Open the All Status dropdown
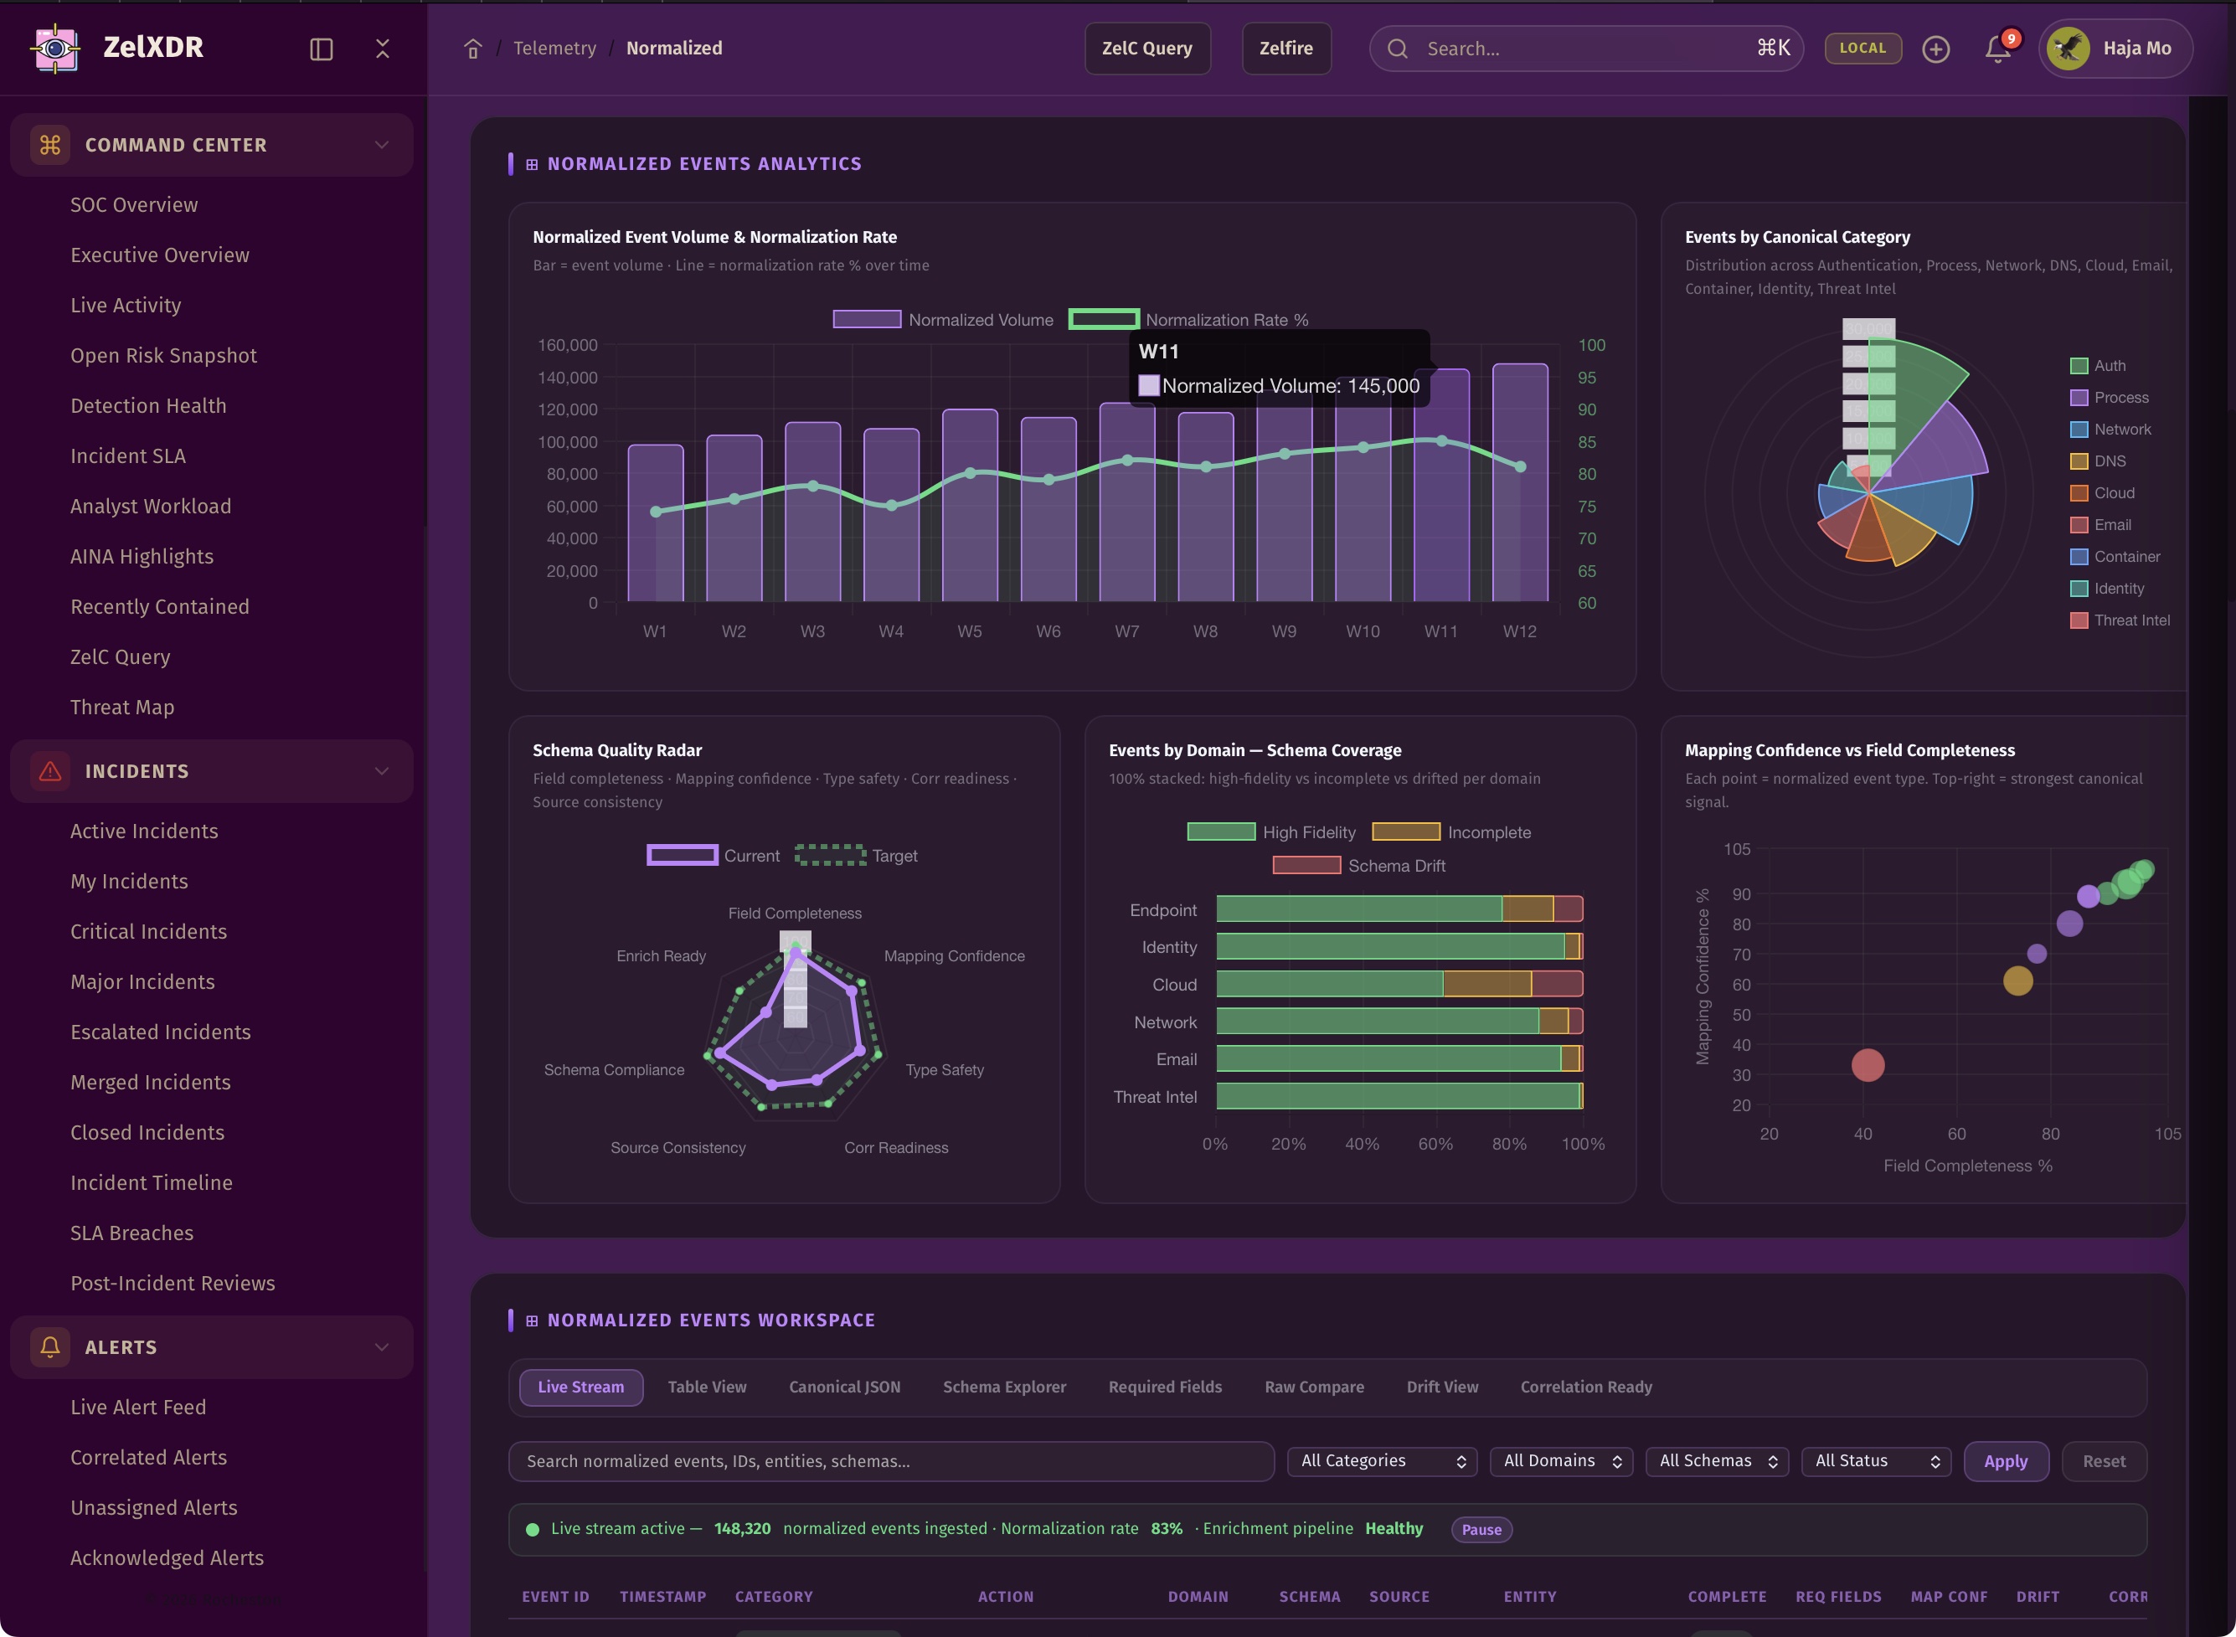This screenshot has height=1637, width=2236. coord(1876,1460)
